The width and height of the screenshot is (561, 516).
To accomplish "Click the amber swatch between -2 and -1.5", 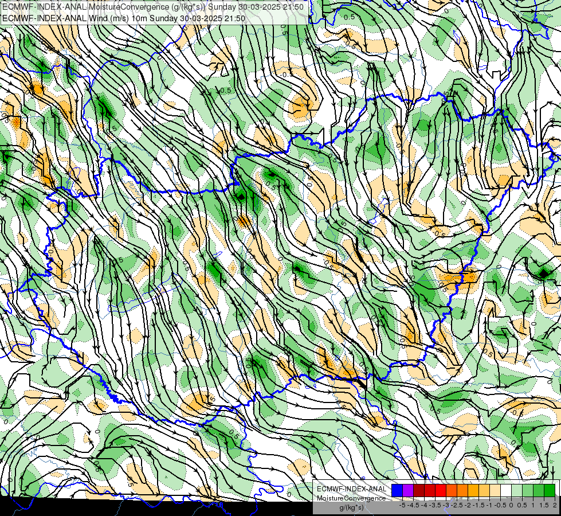I will [473, 491].
